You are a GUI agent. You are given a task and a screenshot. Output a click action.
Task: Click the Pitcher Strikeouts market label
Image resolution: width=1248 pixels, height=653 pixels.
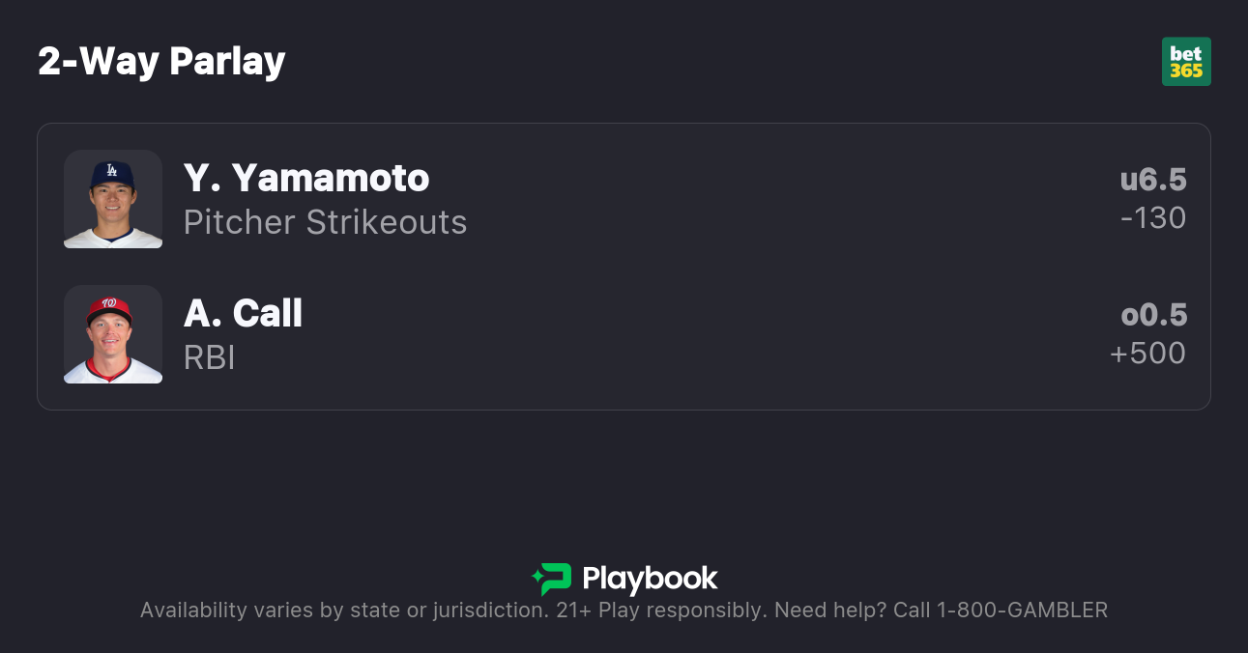pos(325,222)
